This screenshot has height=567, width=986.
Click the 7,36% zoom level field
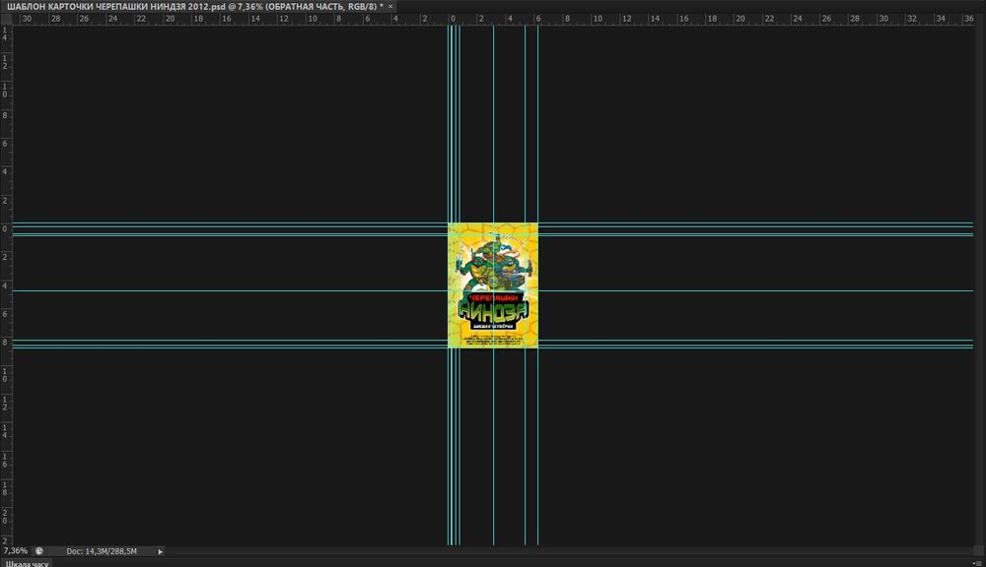[14, 551]
